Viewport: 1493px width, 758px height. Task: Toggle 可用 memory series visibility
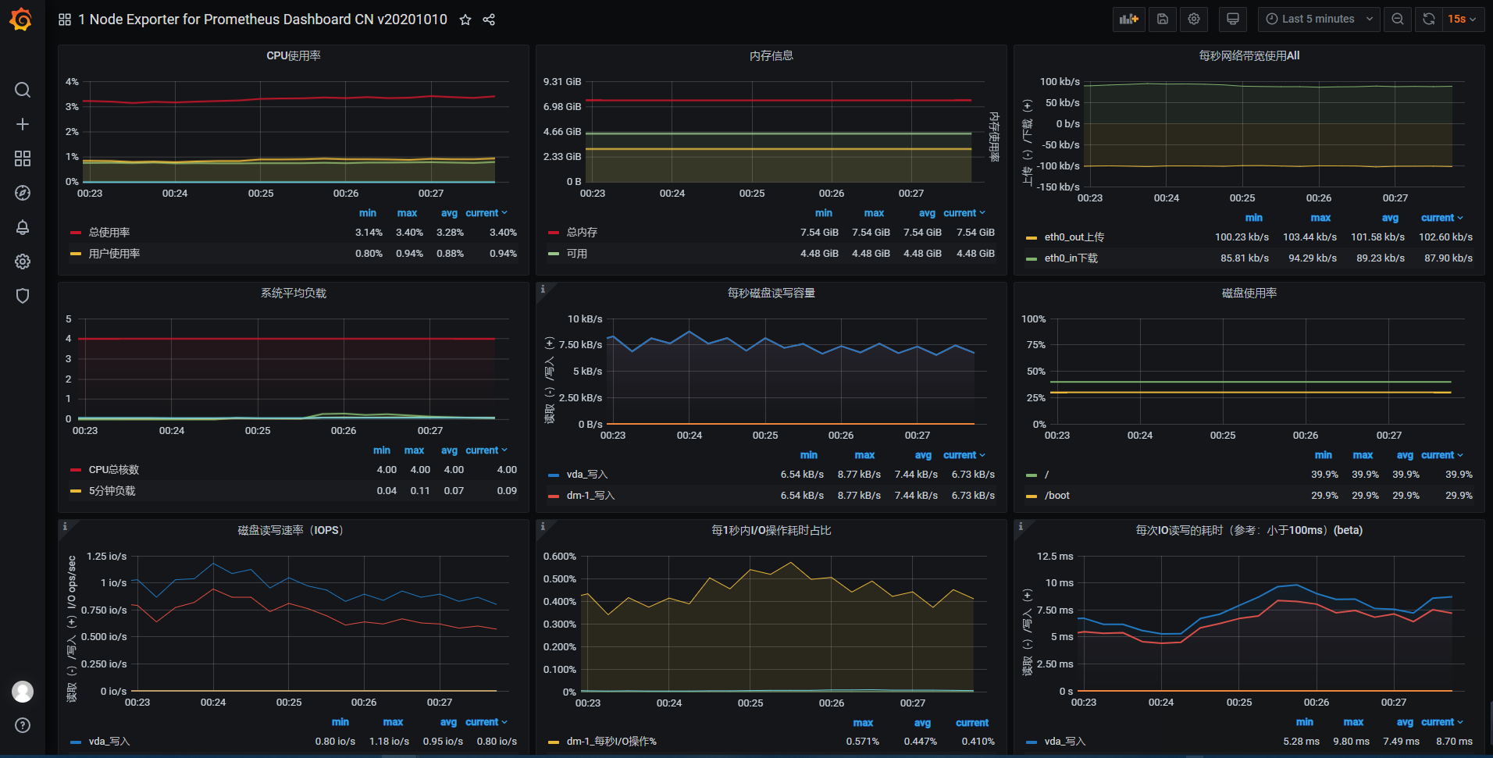577,254
